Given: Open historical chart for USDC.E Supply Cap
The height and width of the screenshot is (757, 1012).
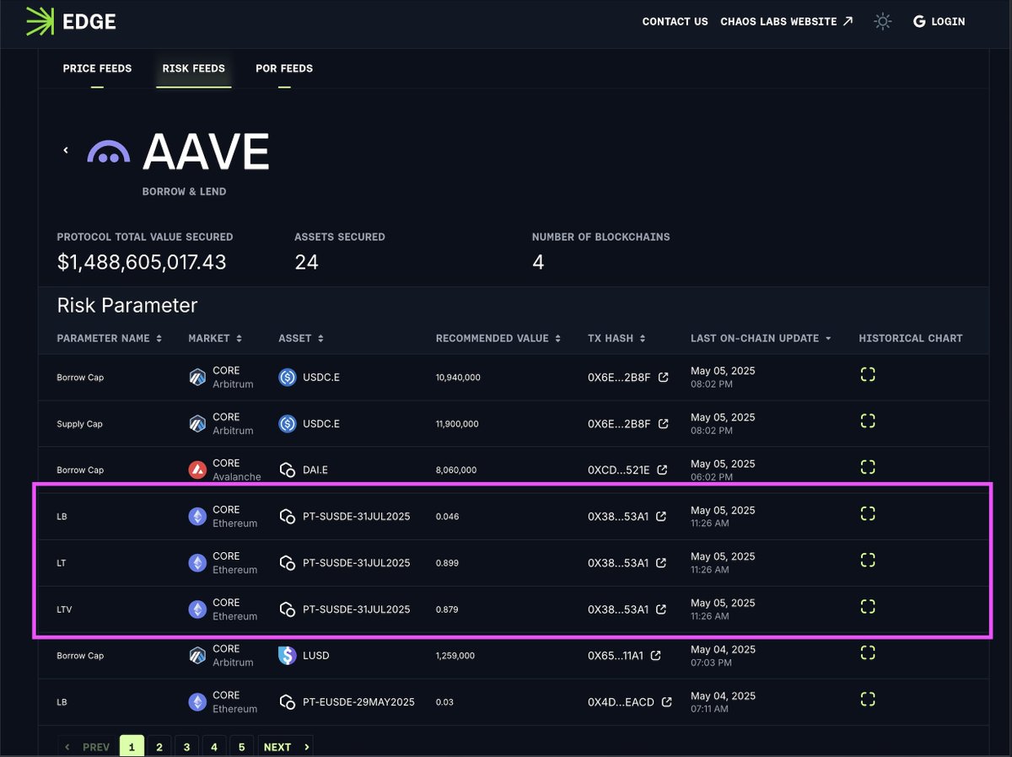Looking at the screenshot, I should tap(868, 421).
